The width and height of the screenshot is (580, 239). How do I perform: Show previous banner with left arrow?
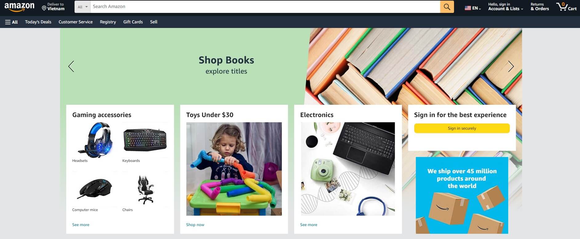[x=71, y=66]
